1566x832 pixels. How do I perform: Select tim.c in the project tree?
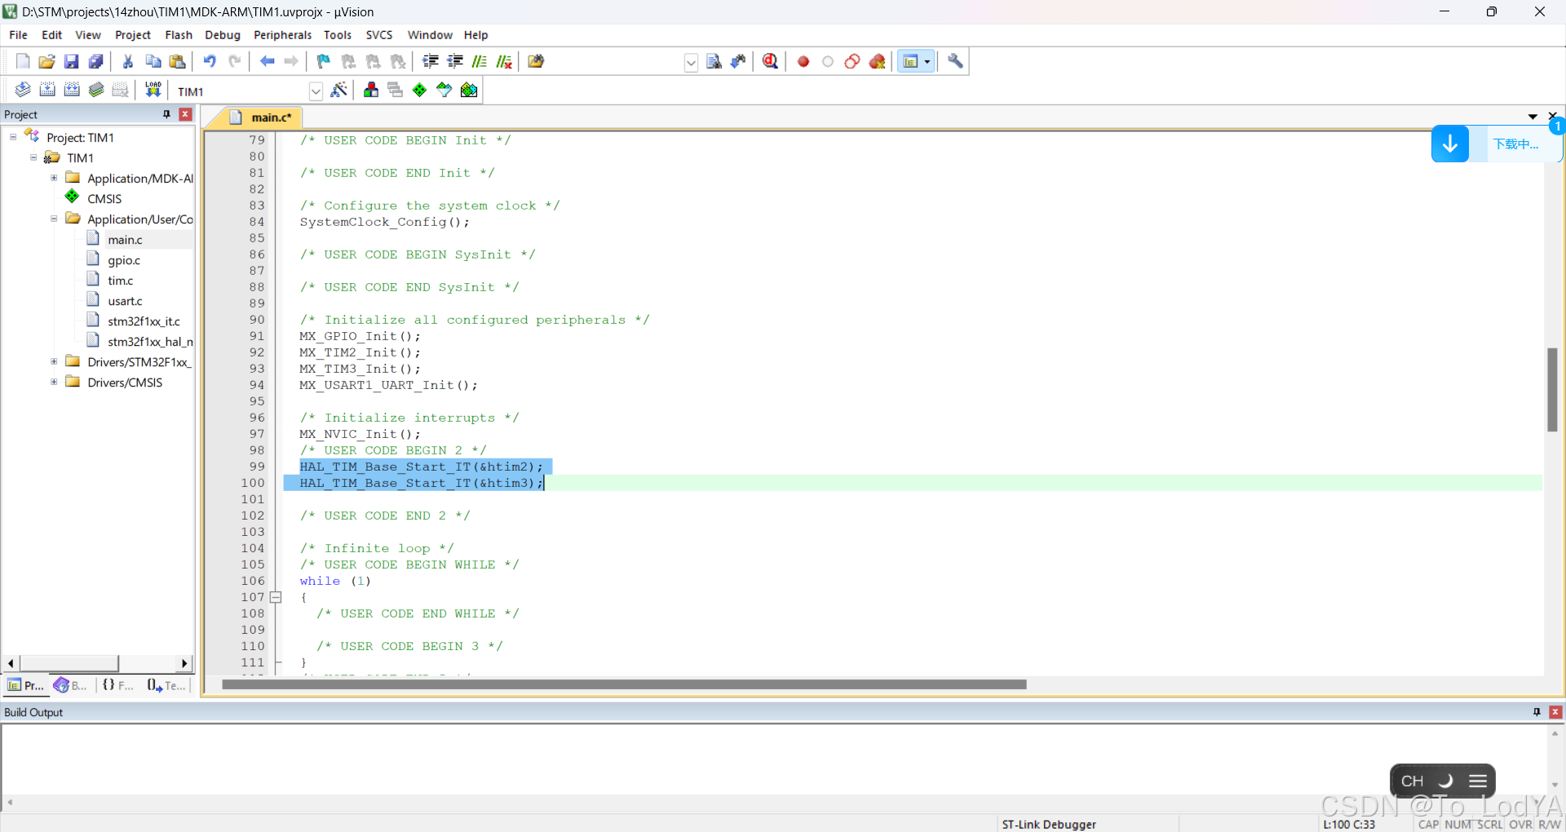click(x=121, y=281)
